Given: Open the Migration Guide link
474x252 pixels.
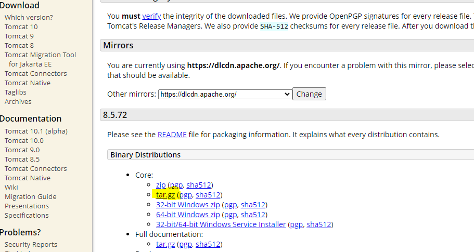Looking at the screenshot, I should pos(31,197).
